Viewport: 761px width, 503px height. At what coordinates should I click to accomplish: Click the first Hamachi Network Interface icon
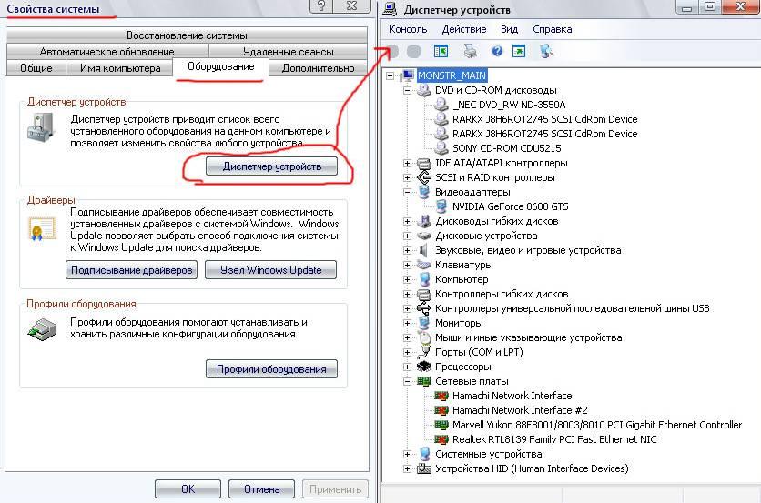(441, 396)
